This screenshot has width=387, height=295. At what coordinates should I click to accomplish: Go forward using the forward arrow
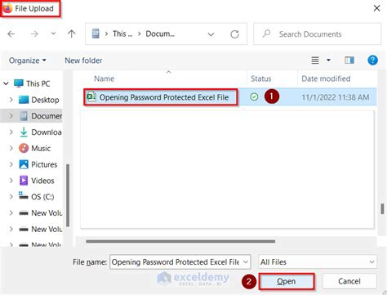pos(34,34)
